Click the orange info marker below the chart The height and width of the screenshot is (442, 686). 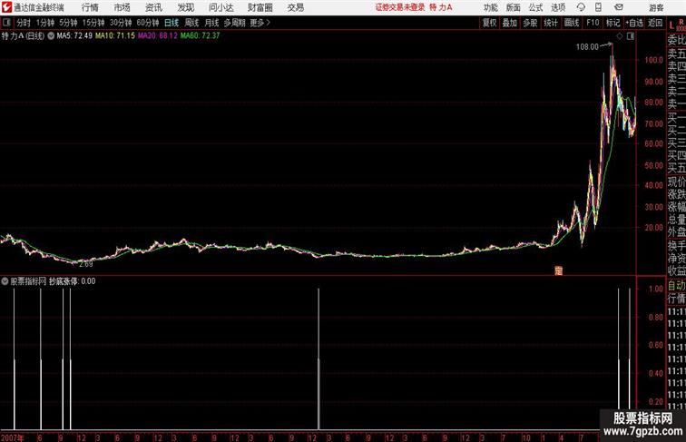coord(558,270)
